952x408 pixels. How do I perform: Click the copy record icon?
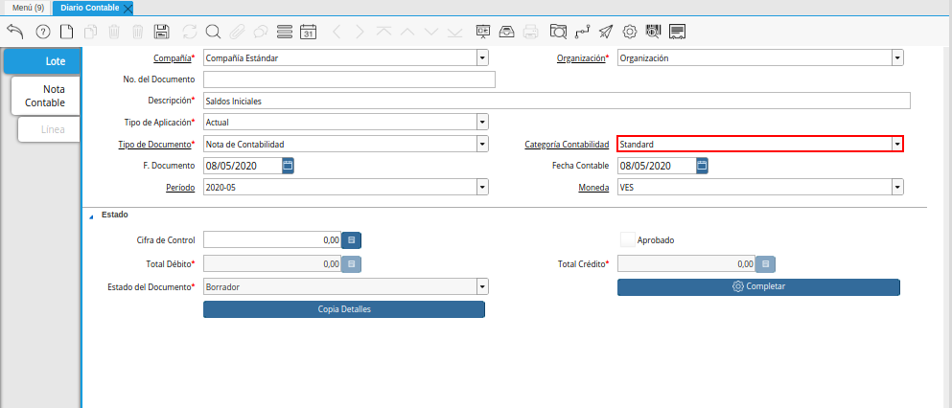point(90,32)
